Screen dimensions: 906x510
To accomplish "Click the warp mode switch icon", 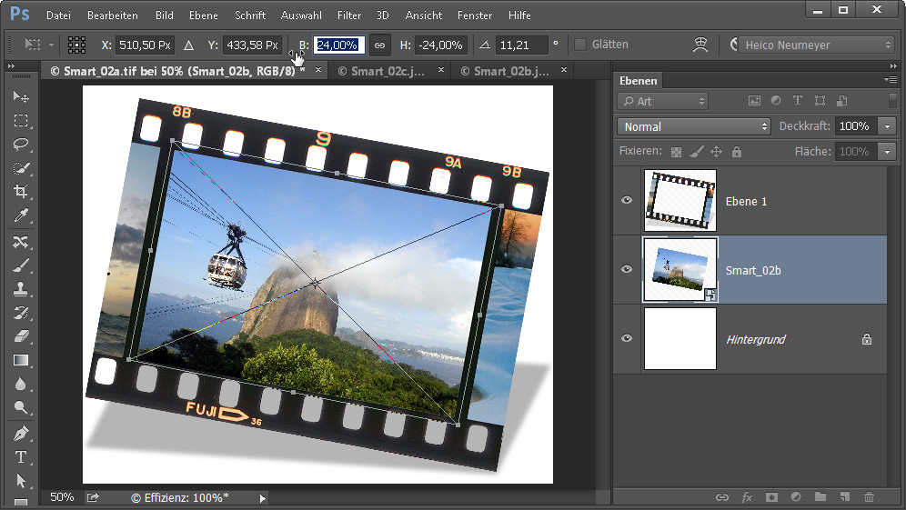I will 700,45.
